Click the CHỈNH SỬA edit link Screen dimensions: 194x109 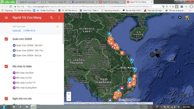click(29, 31)
